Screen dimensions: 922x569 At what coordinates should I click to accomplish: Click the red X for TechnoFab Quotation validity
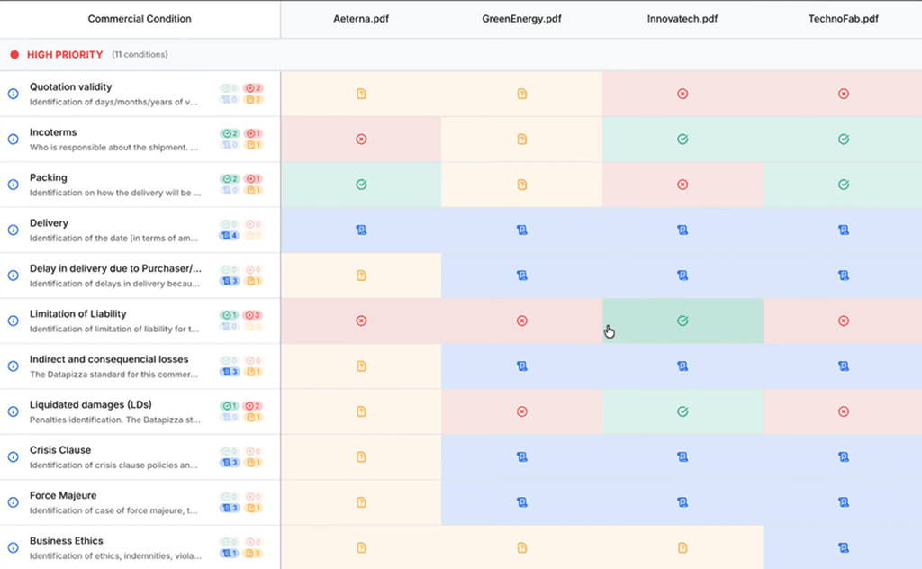coord(844,94)
